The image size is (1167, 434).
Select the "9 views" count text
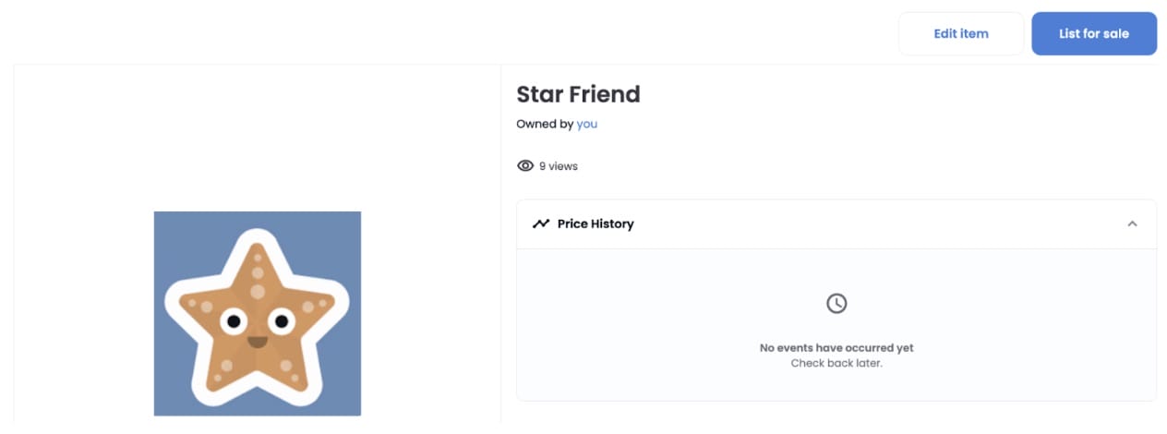click(559, 166)
